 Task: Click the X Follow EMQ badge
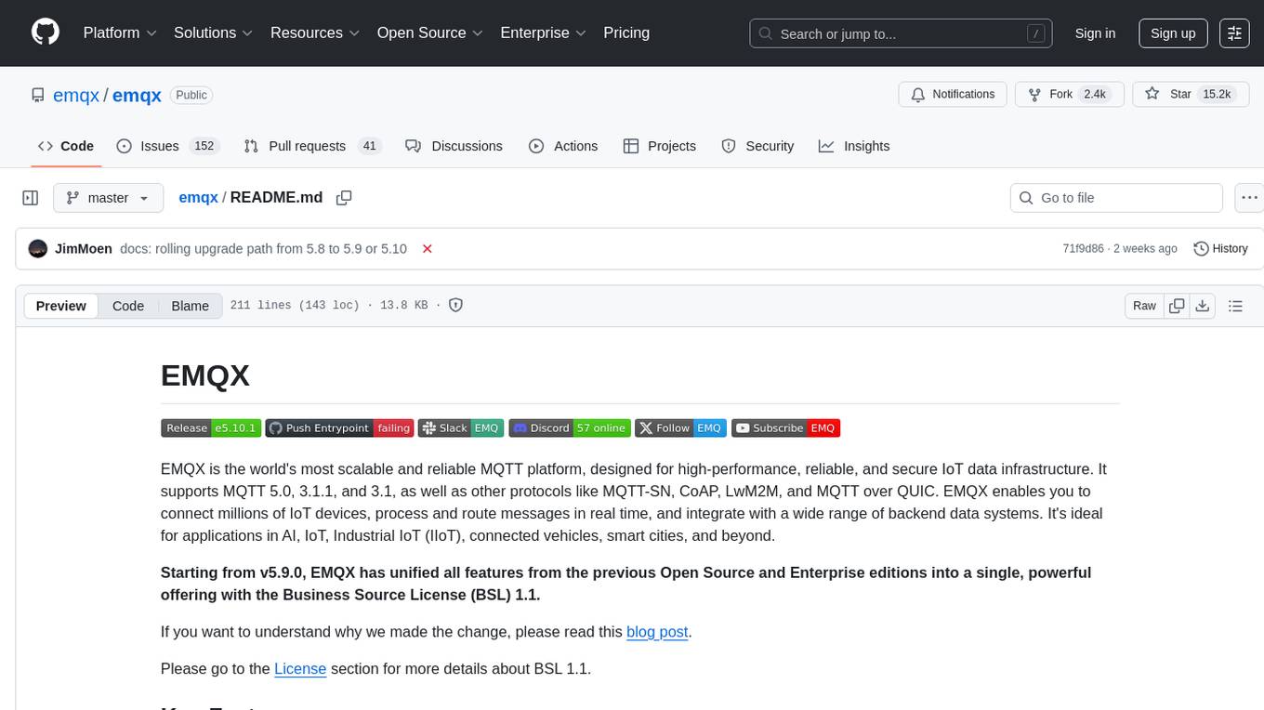pos(680,428)
